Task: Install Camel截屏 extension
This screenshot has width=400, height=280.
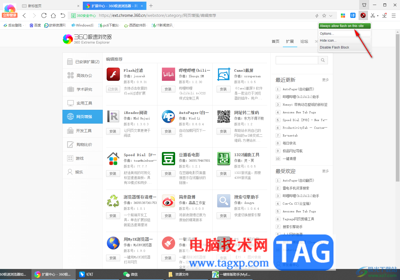Action: pos(223,89)
